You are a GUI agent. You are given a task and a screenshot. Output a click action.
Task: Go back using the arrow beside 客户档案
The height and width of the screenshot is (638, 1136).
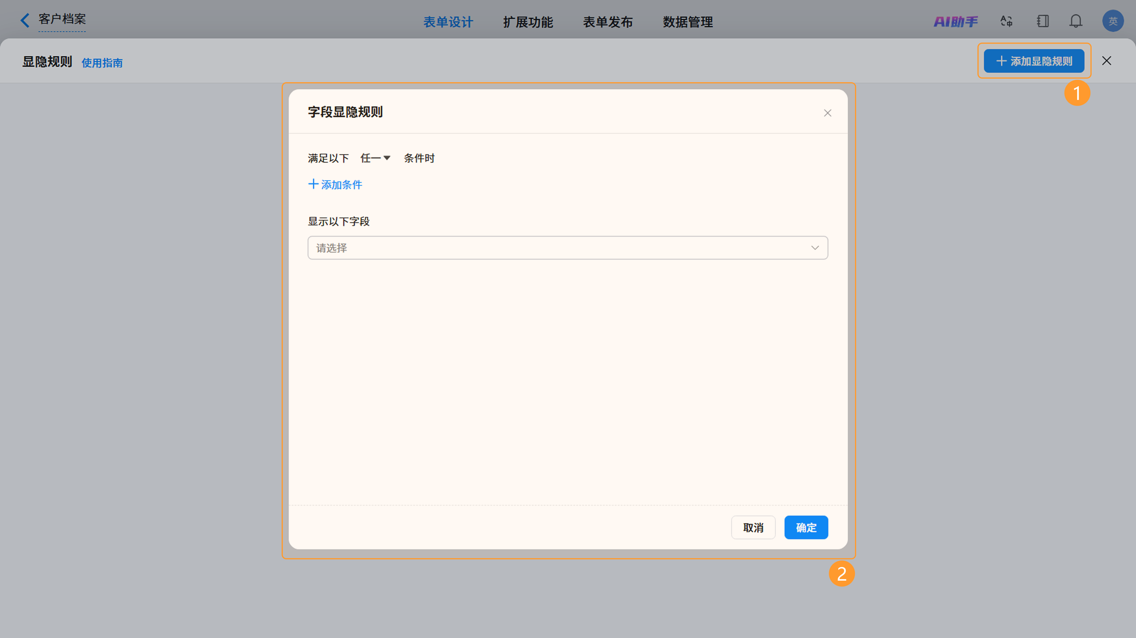pos(25,20)
